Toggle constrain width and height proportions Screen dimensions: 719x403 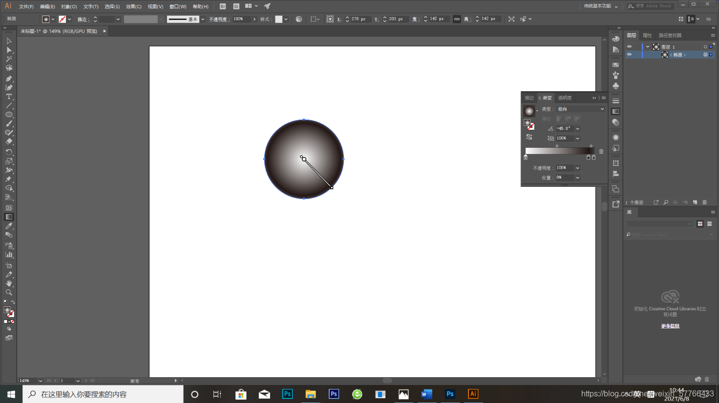pos(457,19)
